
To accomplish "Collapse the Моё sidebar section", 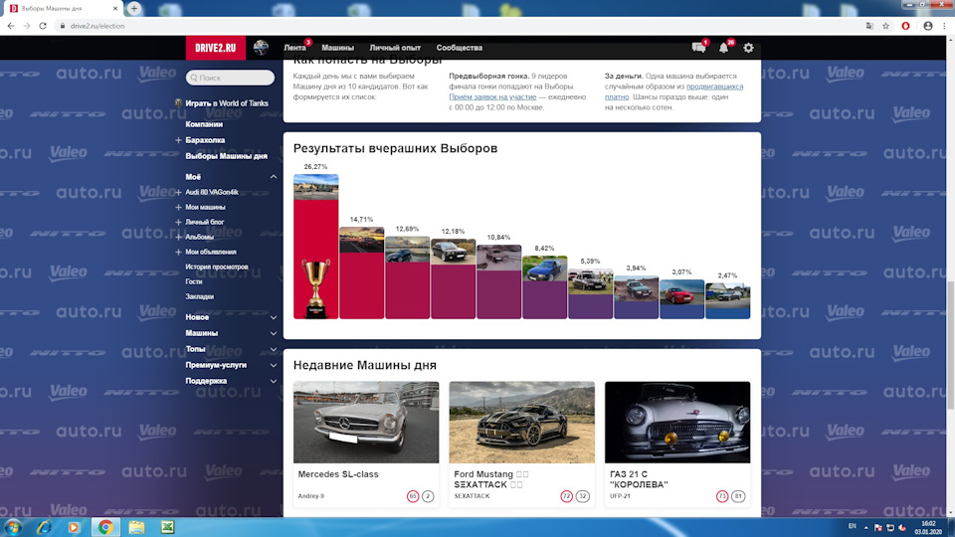I will pos(274,177).
